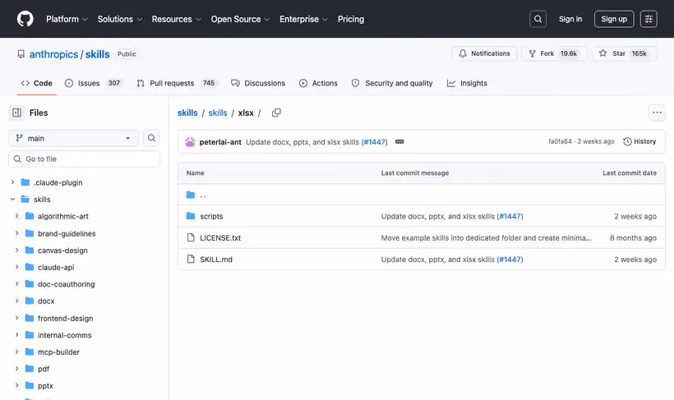The height and width of the screenshot is (400, 674).
Task: Switch to the Actions tab
Action: pyautogui.click(x=318, y=83)
